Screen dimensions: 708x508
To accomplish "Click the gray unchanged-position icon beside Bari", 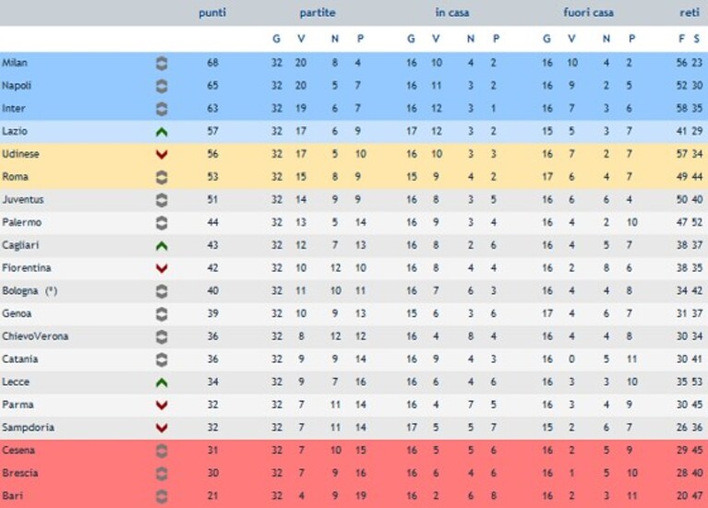I will click(162, 496).
